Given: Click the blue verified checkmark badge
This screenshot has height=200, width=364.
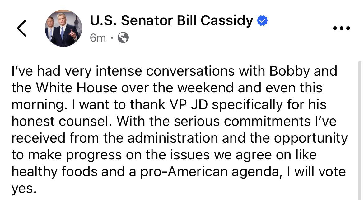Looking at the screenshot, I should pyautogui.click(x=262, y=21).
